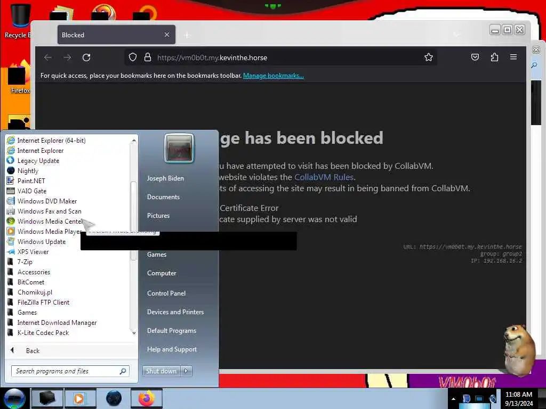Open Default Programs
The width and height of the screenshot is (546, 409).
pyautogui.click(x=172, y=331)
